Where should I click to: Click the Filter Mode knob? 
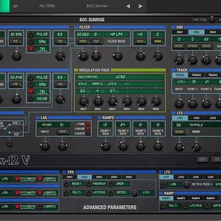[x=118, y=56]
